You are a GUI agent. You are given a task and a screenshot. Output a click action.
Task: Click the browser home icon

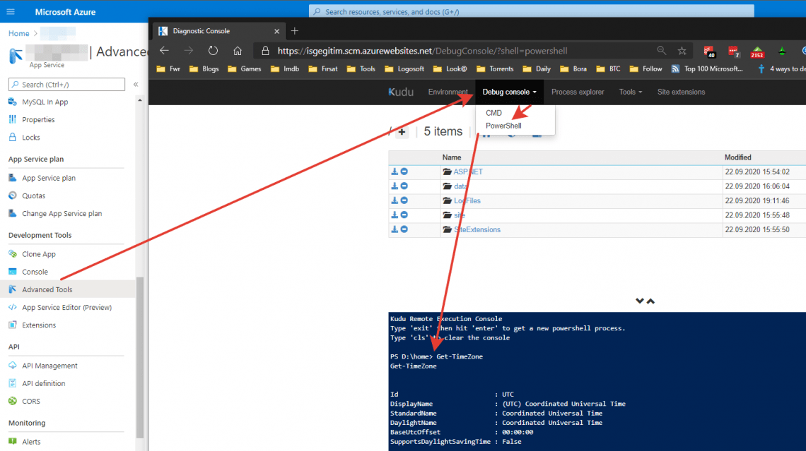[238, 50]
